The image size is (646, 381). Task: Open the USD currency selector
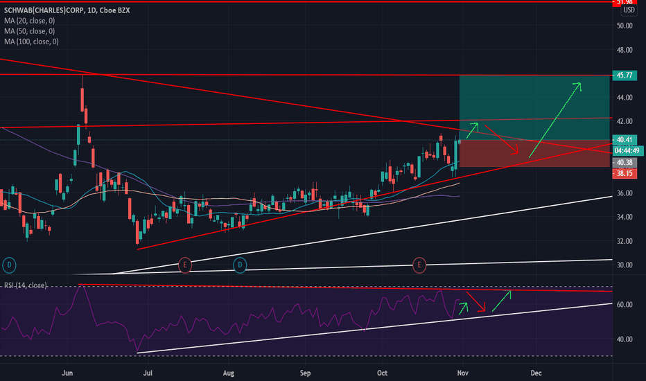(629, 10)
